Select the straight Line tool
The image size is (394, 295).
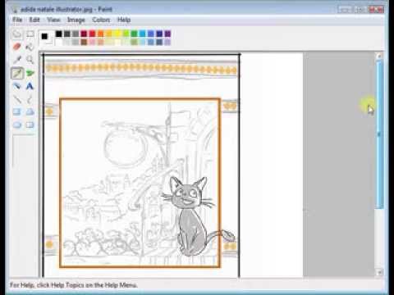(x=17, y=99)
